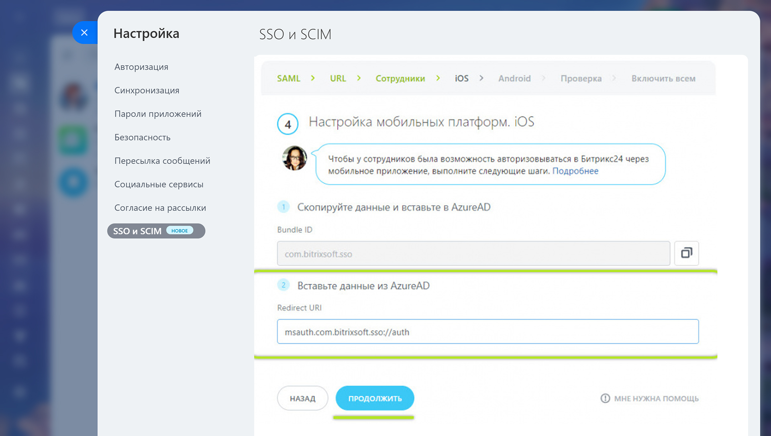Viewport: 771px width, 436px height.
Task: Click the Bundle ID field
Action: 473,253
